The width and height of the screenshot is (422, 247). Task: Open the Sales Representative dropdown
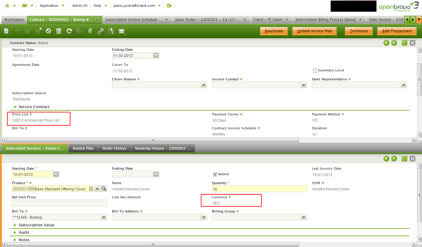[x=403, y=85]
